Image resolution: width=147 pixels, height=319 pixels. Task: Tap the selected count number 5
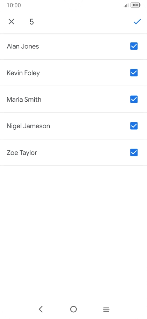click(31, 22)
